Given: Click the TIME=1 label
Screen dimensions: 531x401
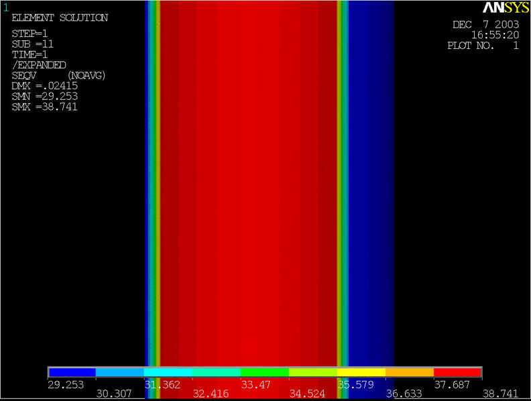Looking at the screenshot, I should 29,55.
